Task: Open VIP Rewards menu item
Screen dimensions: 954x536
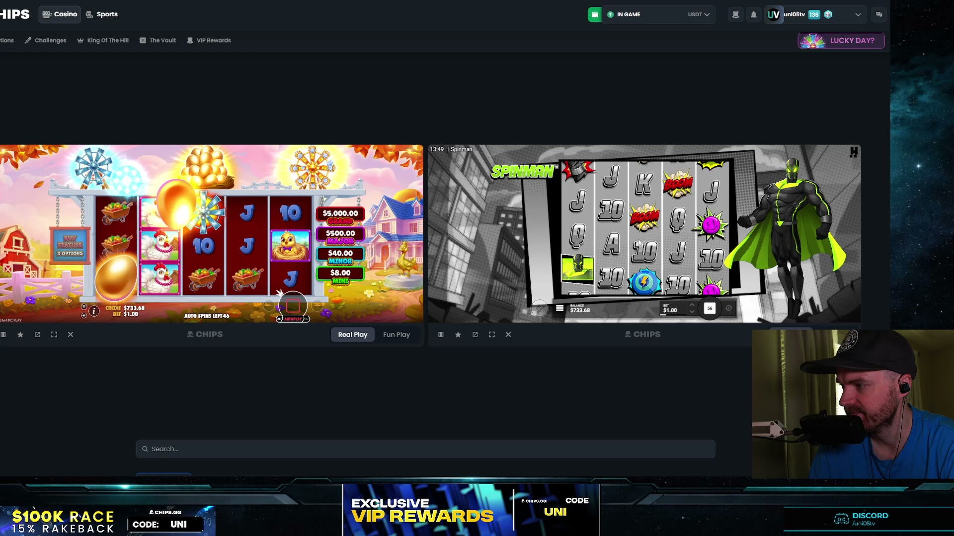Action: click(x=209, y=40)
